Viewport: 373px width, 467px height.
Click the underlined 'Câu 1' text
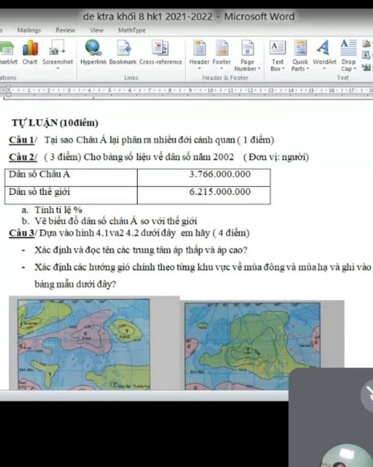tap(21, 140)
